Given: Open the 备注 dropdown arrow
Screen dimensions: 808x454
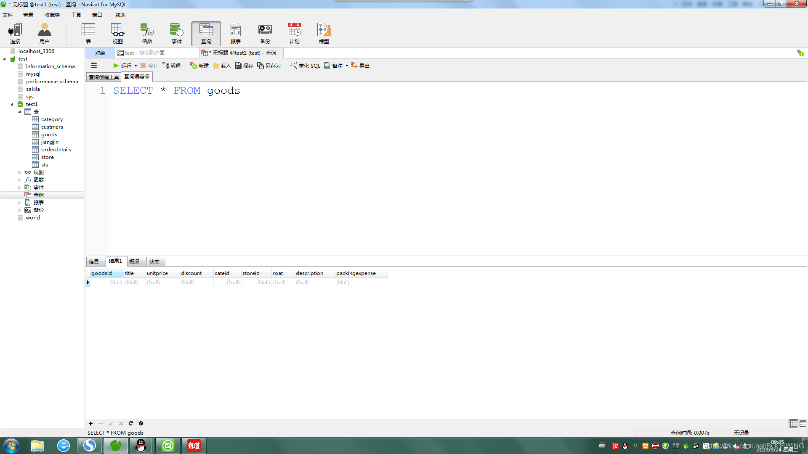Looking at the screenshot, I should click(x=347, y=66).
